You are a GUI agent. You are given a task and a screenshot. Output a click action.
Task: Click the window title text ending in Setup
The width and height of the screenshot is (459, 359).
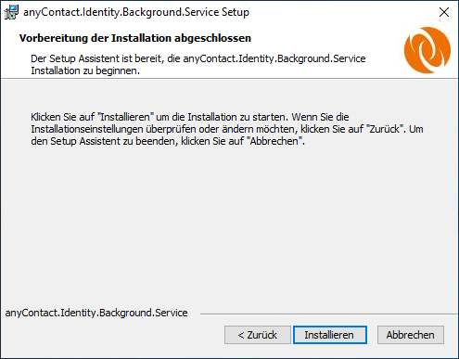coord(136,12)
